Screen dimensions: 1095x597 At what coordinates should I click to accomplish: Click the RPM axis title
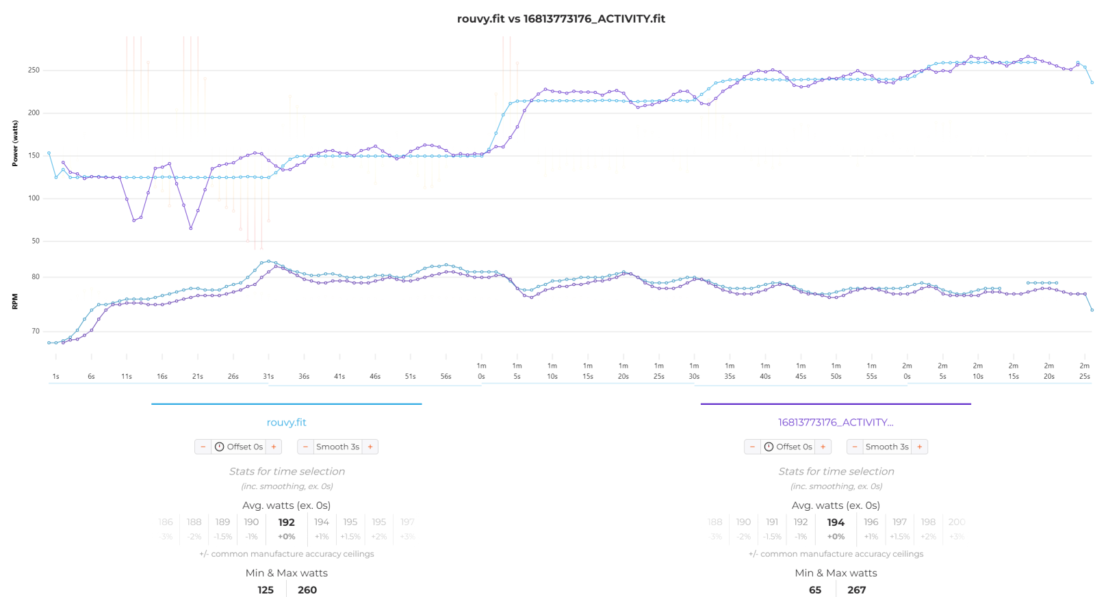click(x=15, y=302)
